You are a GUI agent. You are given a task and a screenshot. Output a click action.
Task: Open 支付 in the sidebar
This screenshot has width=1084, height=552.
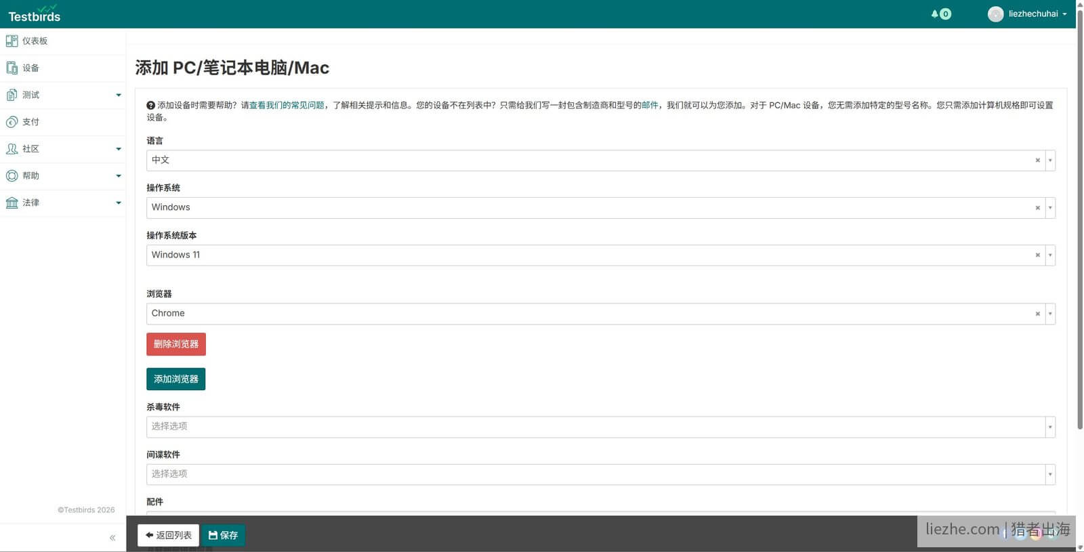(x=62, y=122)
